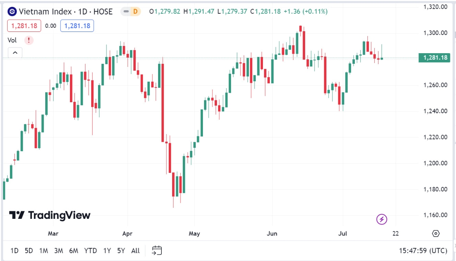This screenshot has height=261, width=456.
Task: Select the 5D time range
Action: (29, 251)
